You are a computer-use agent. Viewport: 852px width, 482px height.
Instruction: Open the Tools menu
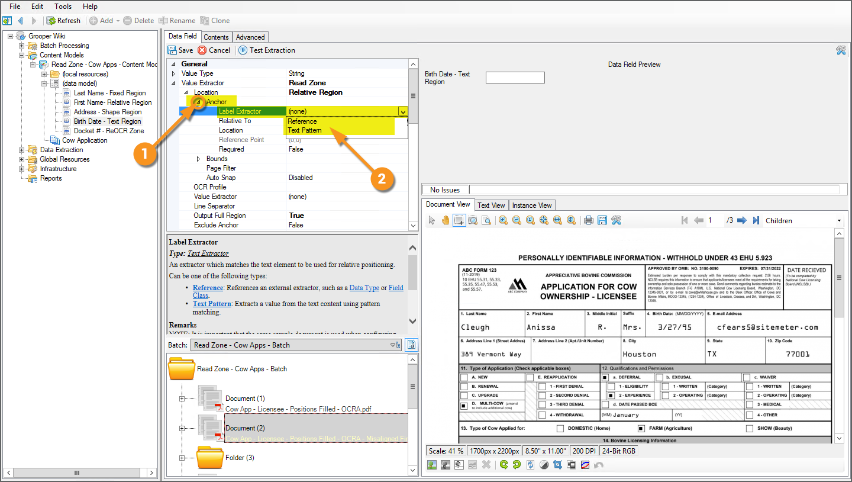click(63, 7)
